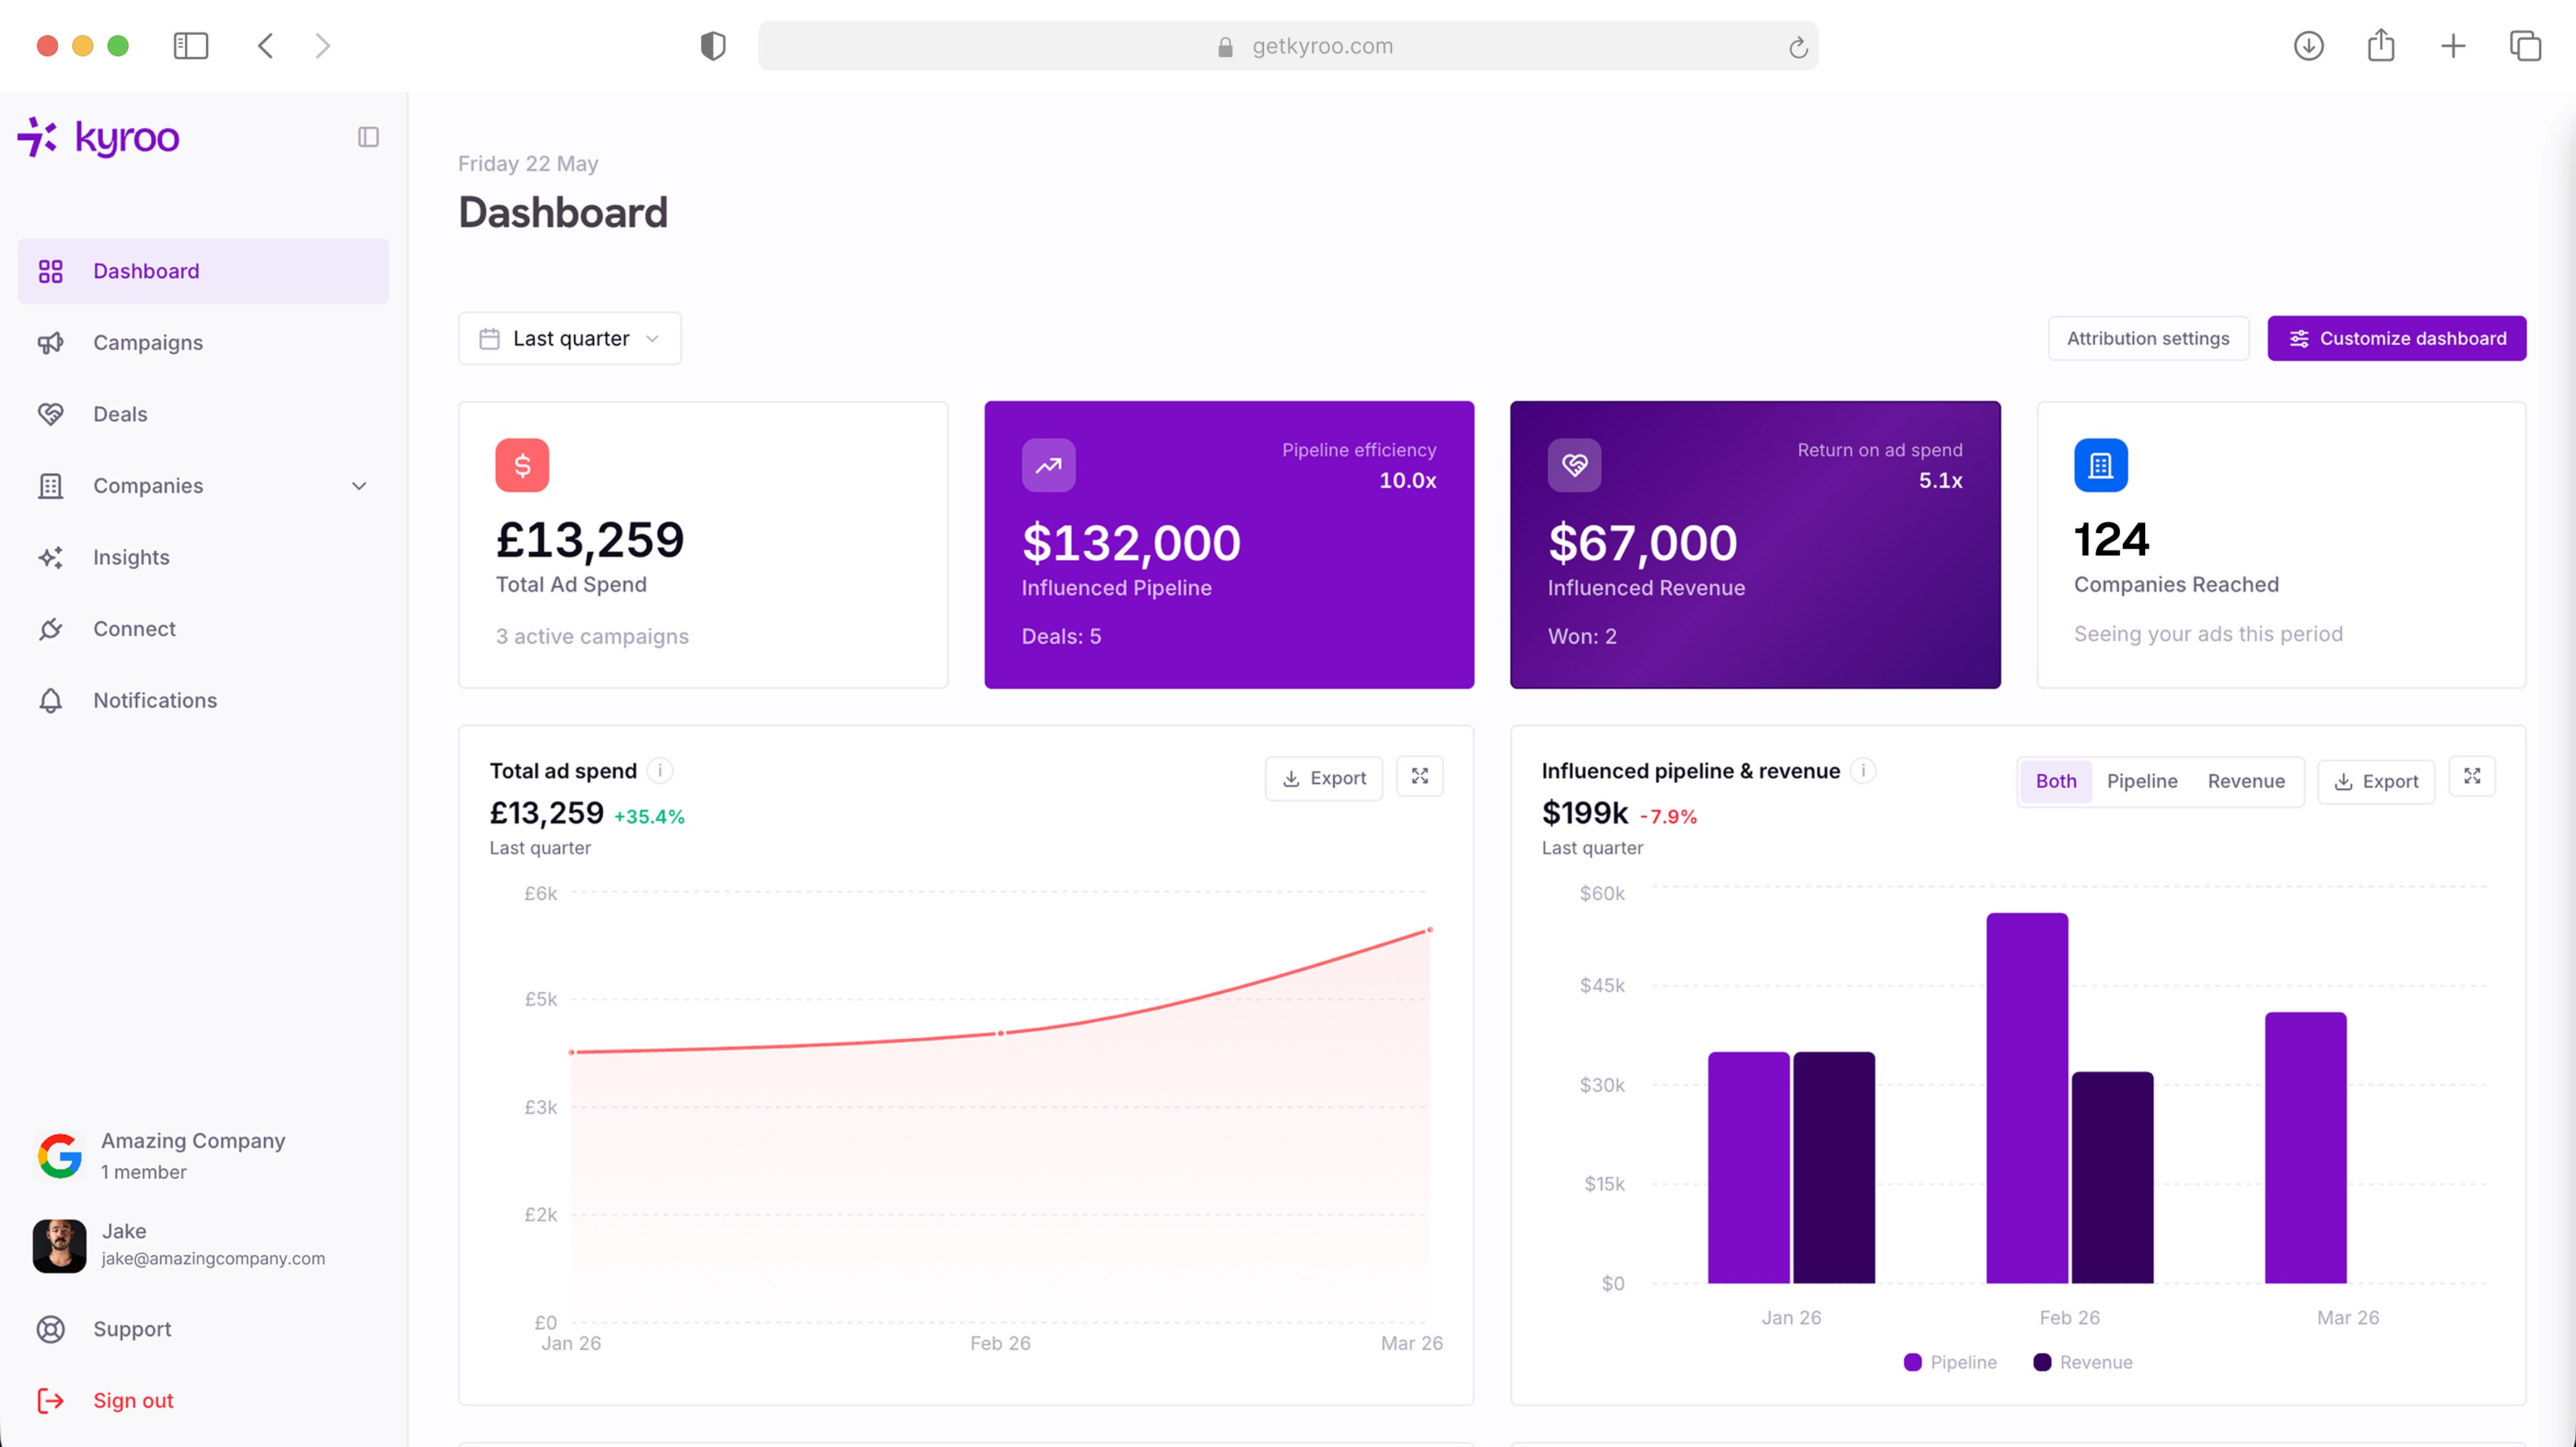This screenshot has height=1447, width=2576.
Task: Select the Both chart view
Action: (x=2056, y=780)
